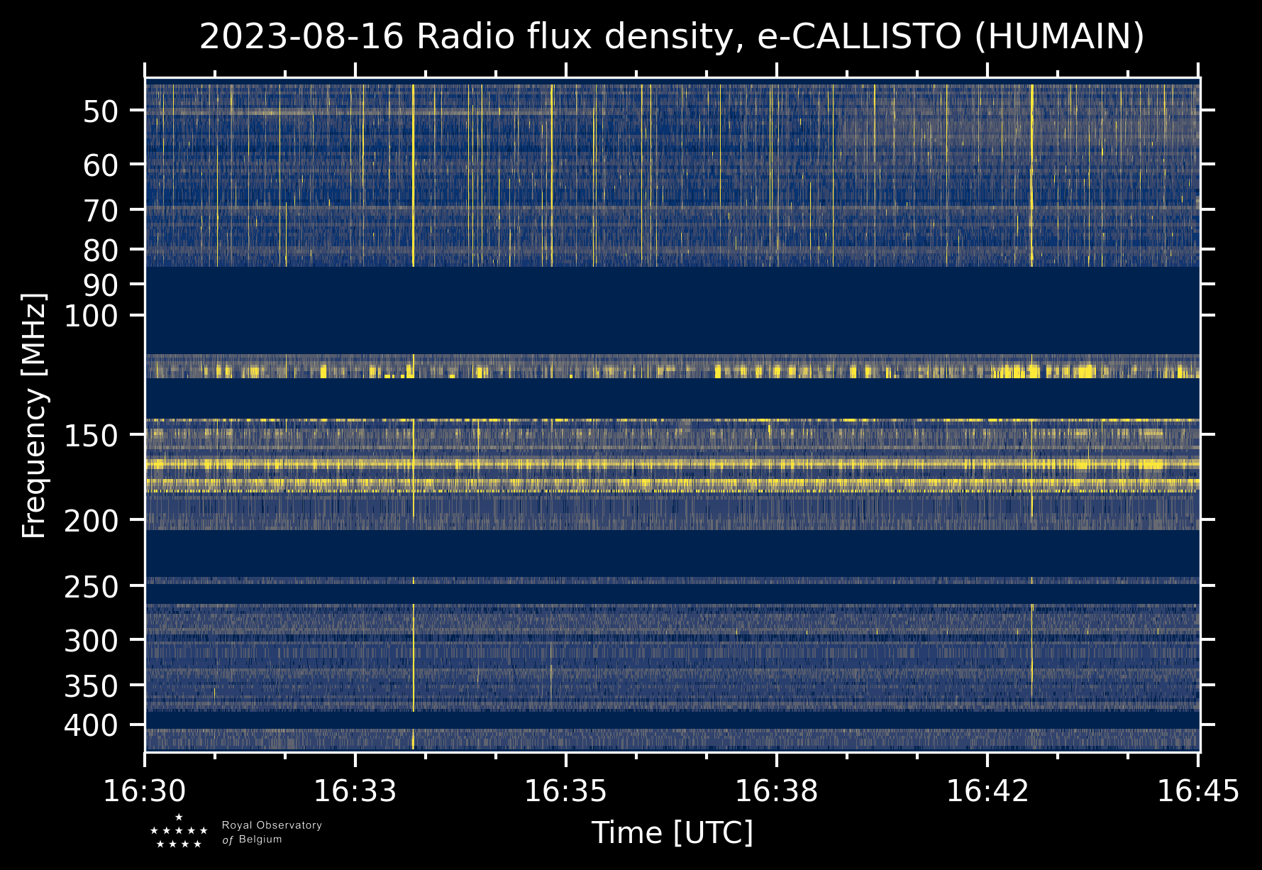Click the 16:33 time tick label

355,791
